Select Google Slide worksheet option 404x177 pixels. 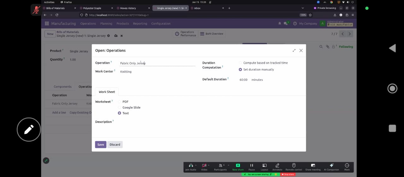120,107
